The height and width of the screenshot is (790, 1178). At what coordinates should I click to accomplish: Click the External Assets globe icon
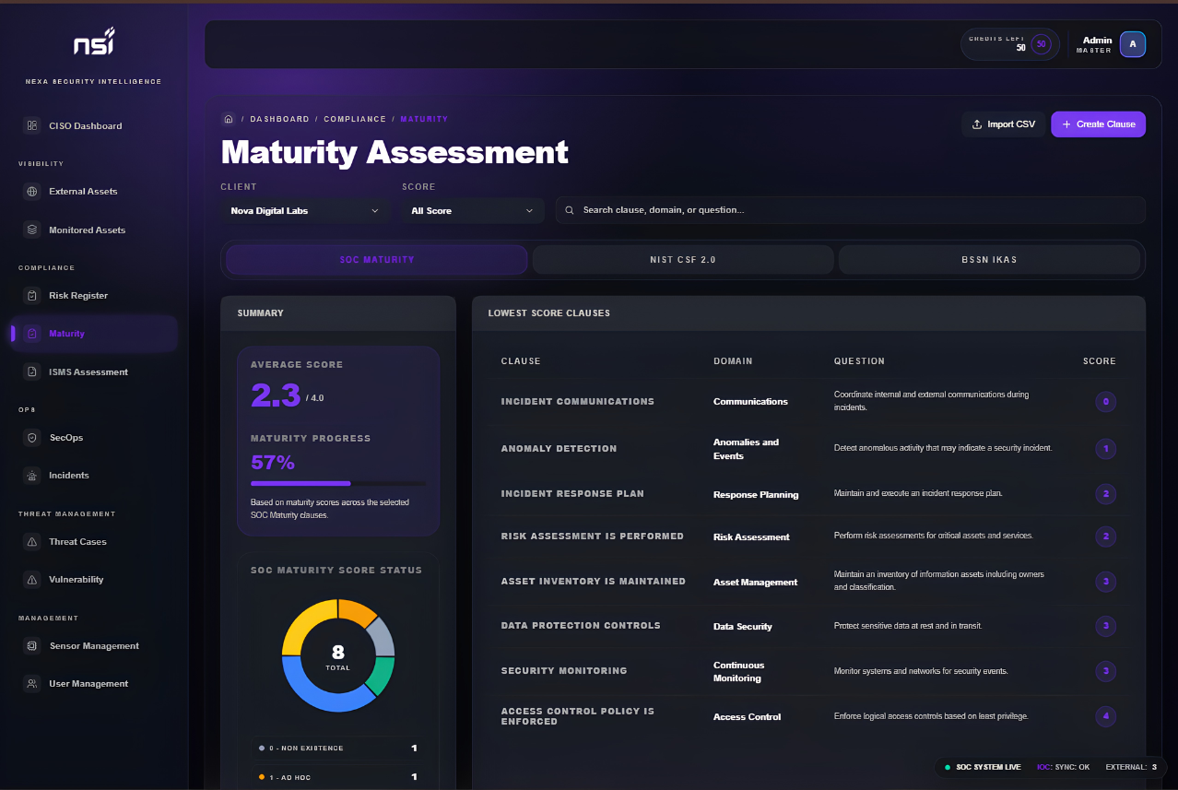(x=32, y=192)
